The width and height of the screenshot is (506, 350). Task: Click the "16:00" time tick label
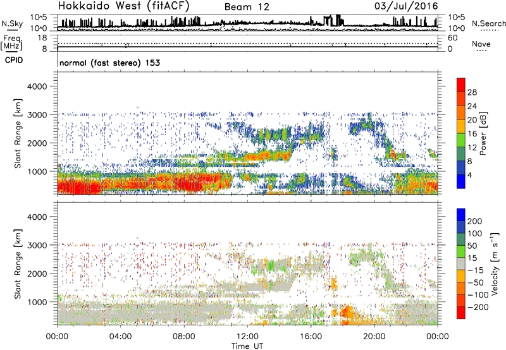311,337
